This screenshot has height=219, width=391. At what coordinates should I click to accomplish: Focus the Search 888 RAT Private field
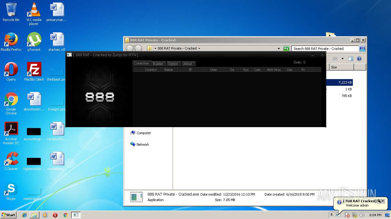(x=325, y=48)
